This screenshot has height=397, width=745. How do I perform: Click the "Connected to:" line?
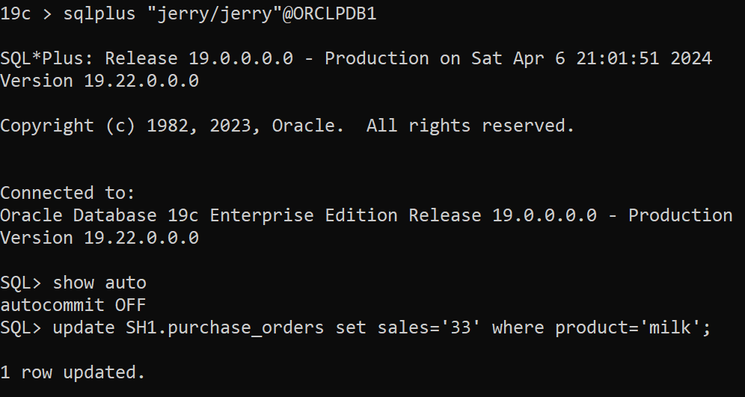tap(67, 193)
